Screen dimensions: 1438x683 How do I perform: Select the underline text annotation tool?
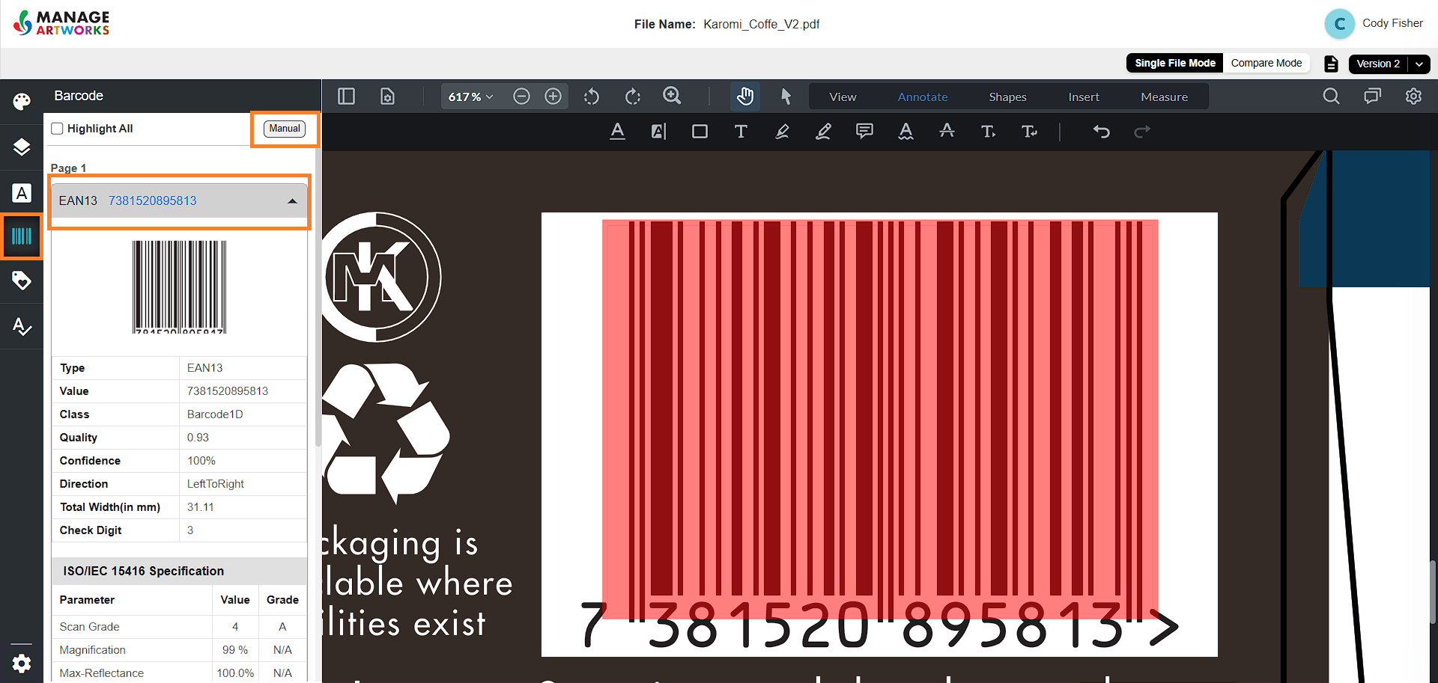click(x=617, y=132)
